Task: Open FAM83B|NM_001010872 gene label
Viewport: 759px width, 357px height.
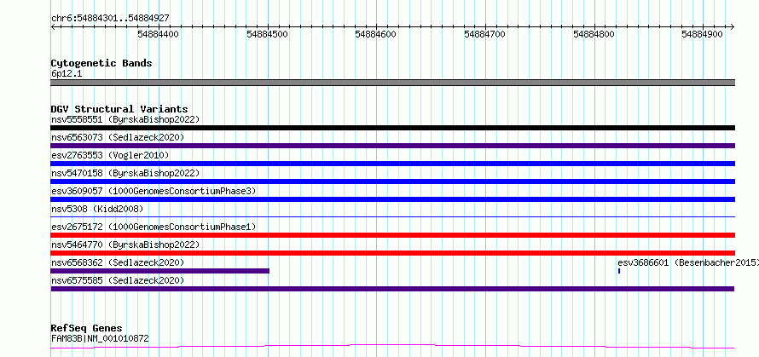Action: click(x=100, y=338)
